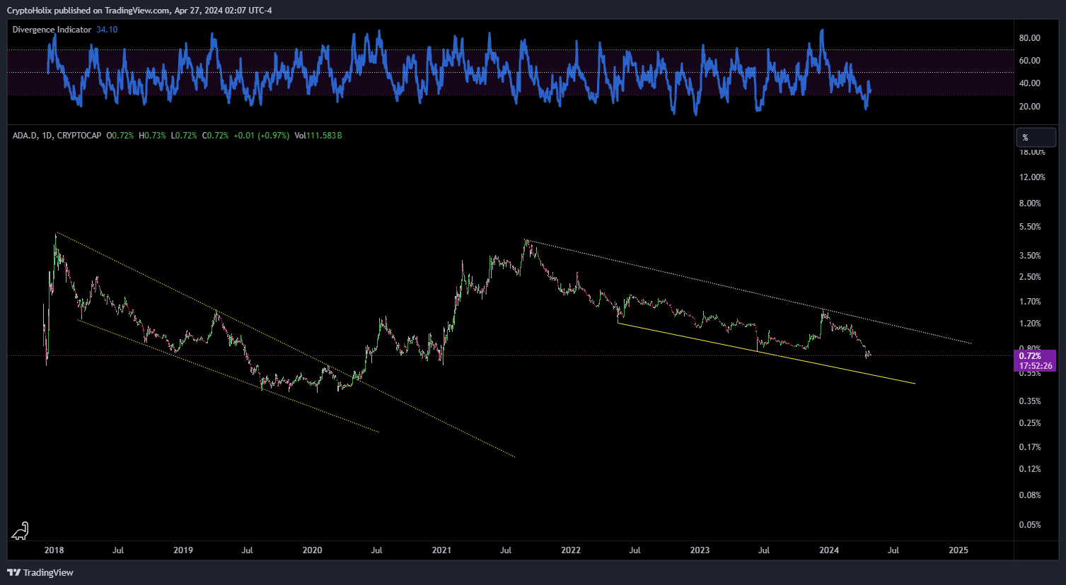Viewport: 1066px width, 585px height.
Task: Click the Jul label between 2024 and 2025
Action: pyautogui.click(x=893, y=550)
